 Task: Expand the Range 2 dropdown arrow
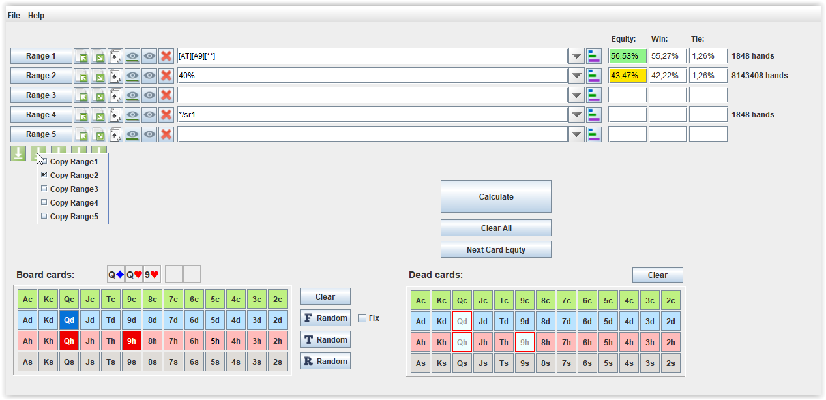(576, 76)
